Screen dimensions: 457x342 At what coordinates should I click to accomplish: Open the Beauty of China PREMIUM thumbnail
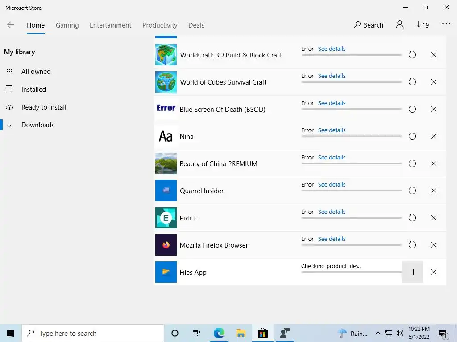pos(166,163)
